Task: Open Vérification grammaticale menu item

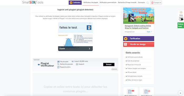Action: pos(108,2)
